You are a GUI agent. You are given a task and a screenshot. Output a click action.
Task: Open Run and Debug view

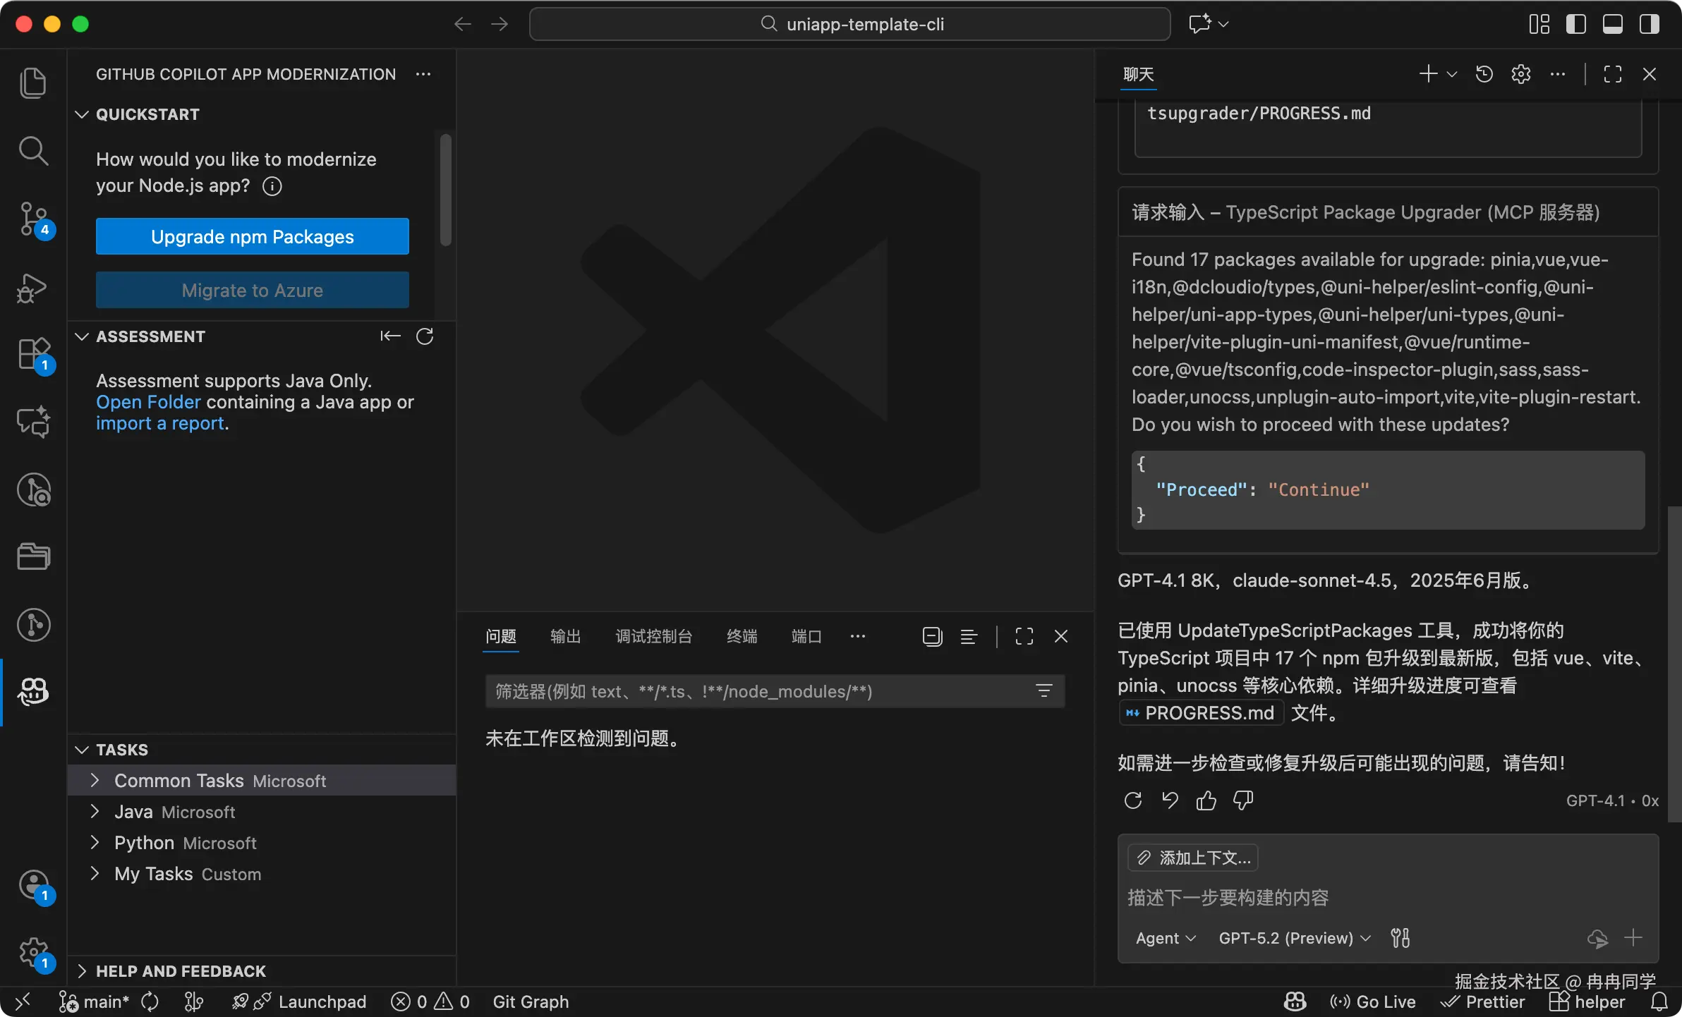click(33, 288)
